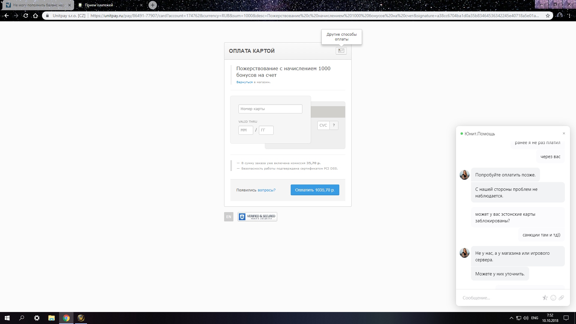Open a new browser tab
This screenshot has width=576, height=324.
(153, 5)
